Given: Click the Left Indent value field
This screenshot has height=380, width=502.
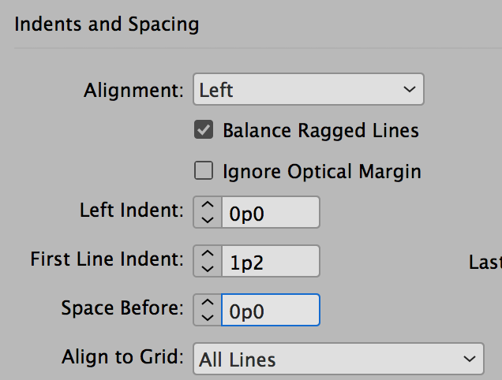Looking at the screenshot, I should 270,213.
